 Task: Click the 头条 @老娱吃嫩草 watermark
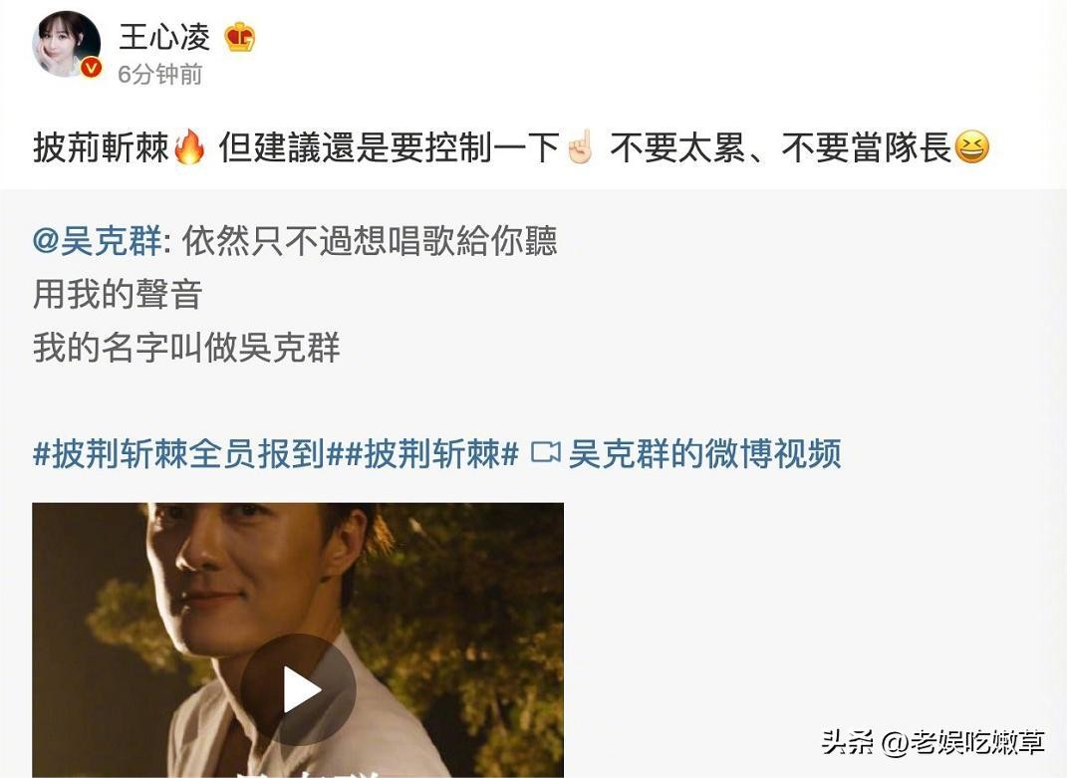click(x=933, y=742)
